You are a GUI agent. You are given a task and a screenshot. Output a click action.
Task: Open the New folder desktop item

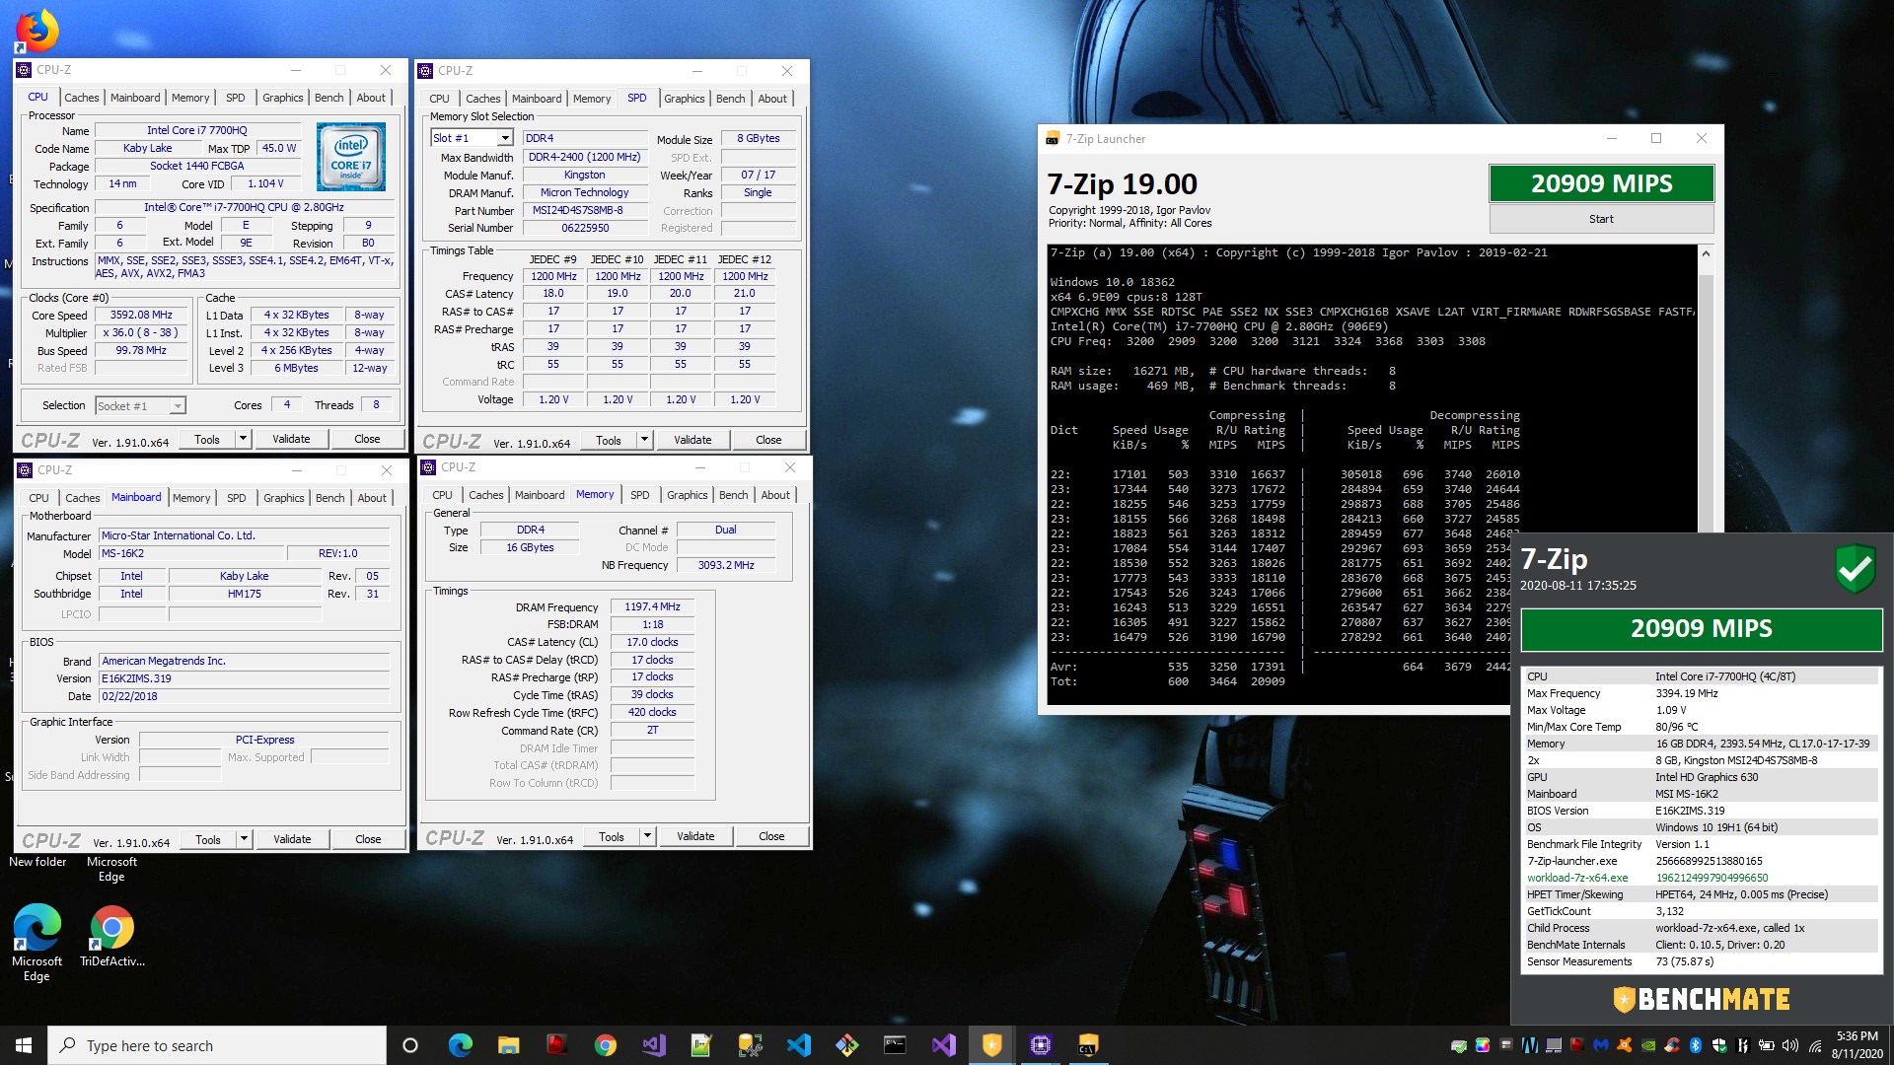pos(37,862)
